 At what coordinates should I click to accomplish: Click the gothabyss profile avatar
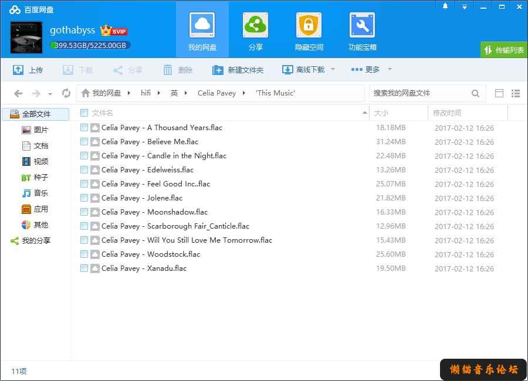(x=26, y=38)
